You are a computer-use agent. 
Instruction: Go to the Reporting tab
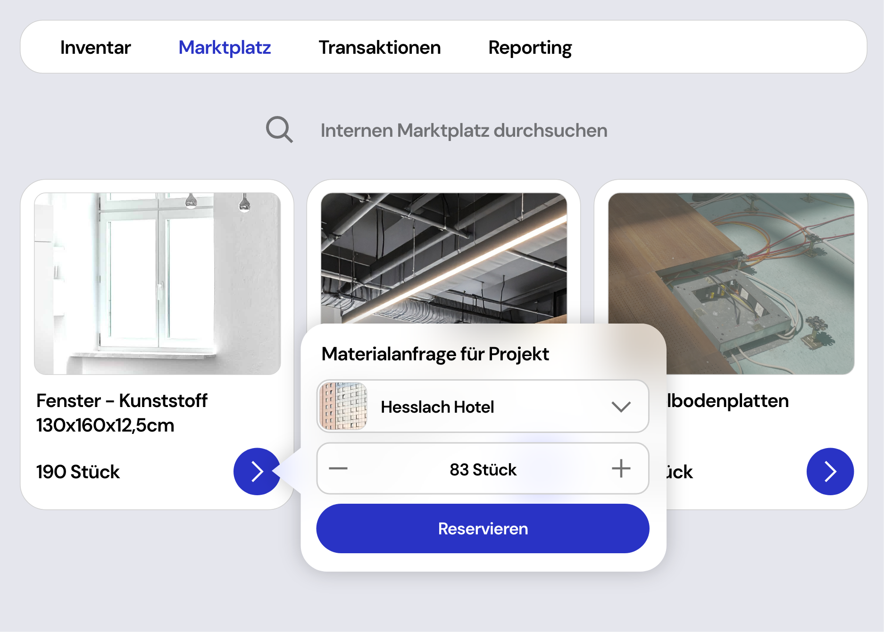pyautogui.click(x=530, y=48)
